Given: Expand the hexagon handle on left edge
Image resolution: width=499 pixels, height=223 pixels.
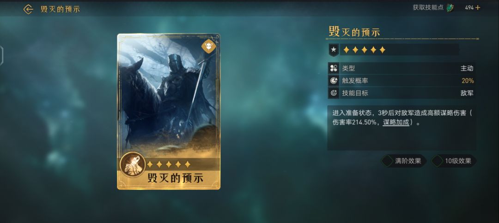Looking at the screenshot, I should click(1, 56).
